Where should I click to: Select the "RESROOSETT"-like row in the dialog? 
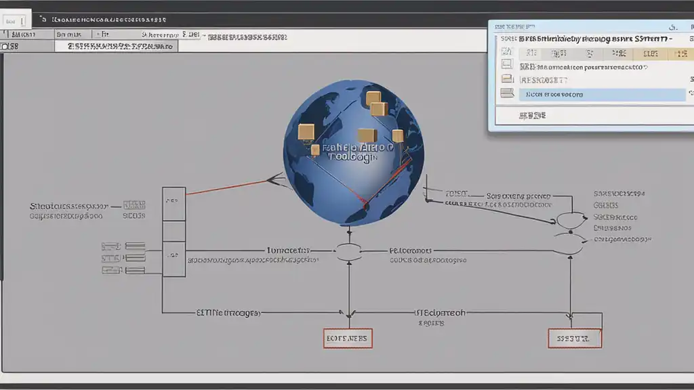(544, 80)
